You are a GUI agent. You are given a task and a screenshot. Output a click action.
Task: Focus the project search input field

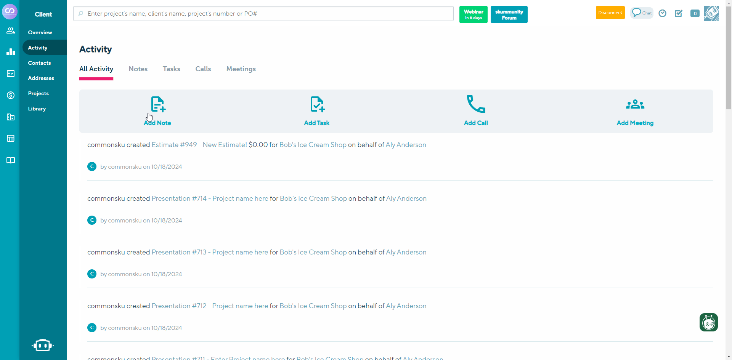coord(267,14)
